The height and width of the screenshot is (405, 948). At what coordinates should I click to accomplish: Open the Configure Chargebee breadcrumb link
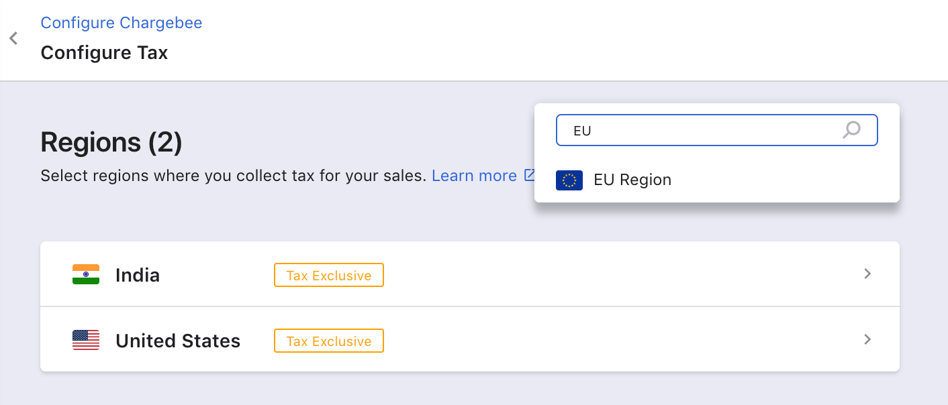122,23
